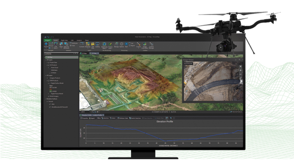Screen dimensions: 294x165
Task: Click the full extent icon in profile toolbar
Action: tap(174, 118)
